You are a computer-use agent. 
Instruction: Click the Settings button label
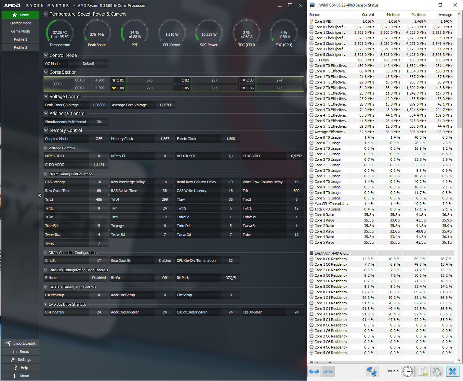coord(24,360)
